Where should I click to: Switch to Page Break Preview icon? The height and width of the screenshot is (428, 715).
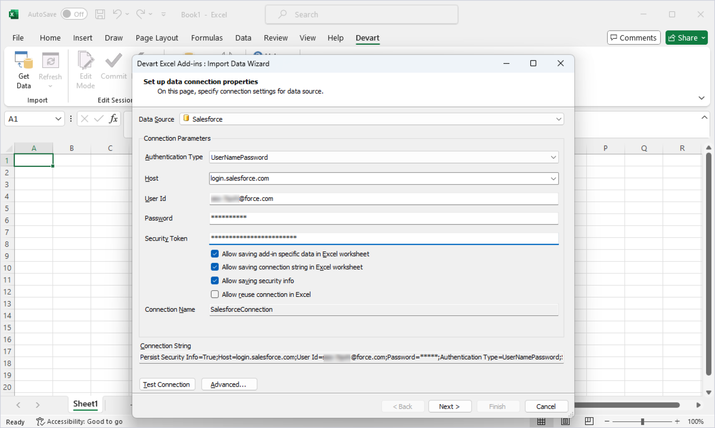589,421
